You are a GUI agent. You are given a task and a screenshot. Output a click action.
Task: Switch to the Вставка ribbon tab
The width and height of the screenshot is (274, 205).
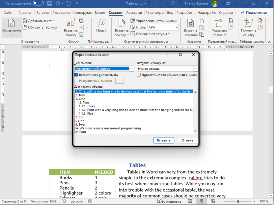pos(43,13)
